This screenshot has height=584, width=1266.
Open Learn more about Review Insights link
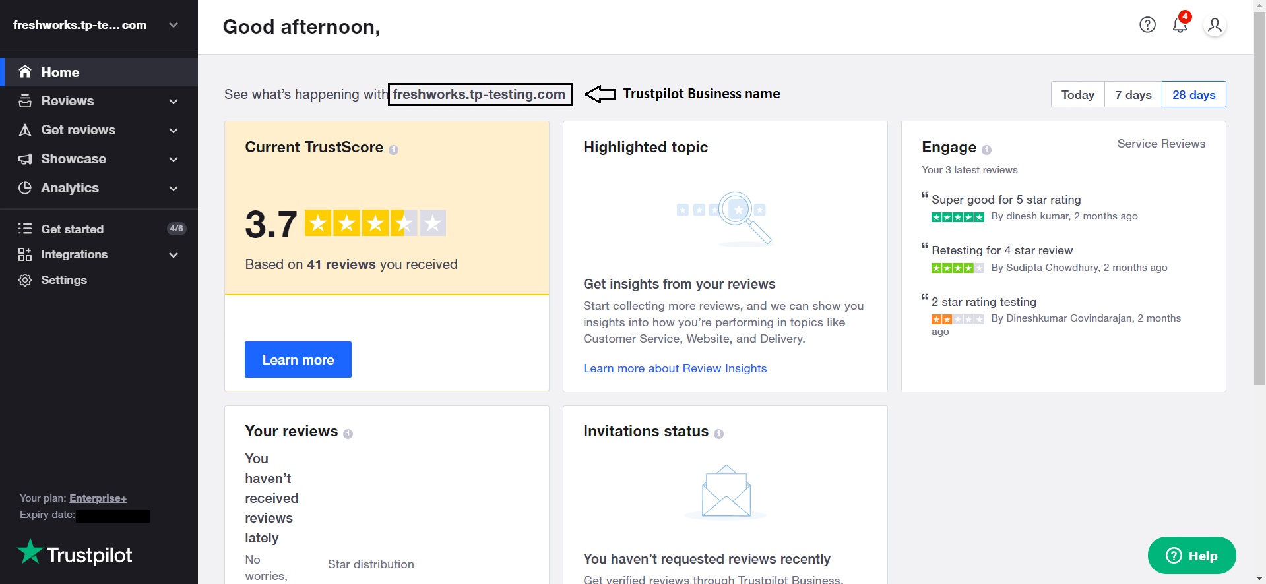tap(675, 368)
